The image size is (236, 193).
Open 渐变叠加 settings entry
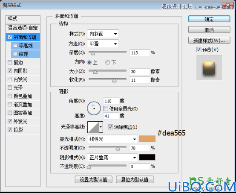coord(23,105)
